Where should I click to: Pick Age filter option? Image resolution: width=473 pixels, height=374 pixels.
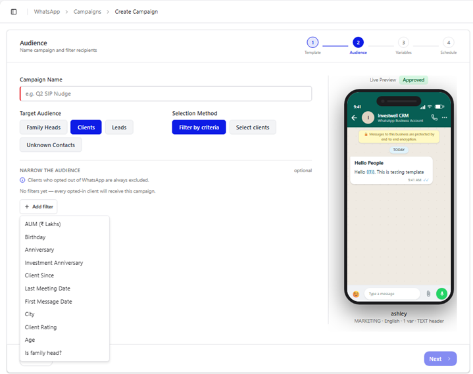coord(64,340)
